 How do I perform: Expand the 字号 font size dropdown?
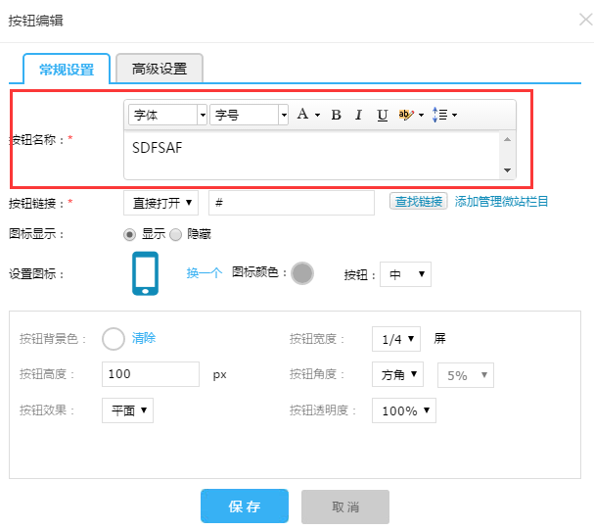[250, 115]
